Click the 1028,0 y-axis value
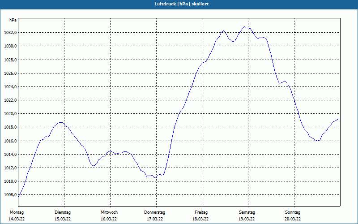 coord(10,60)
